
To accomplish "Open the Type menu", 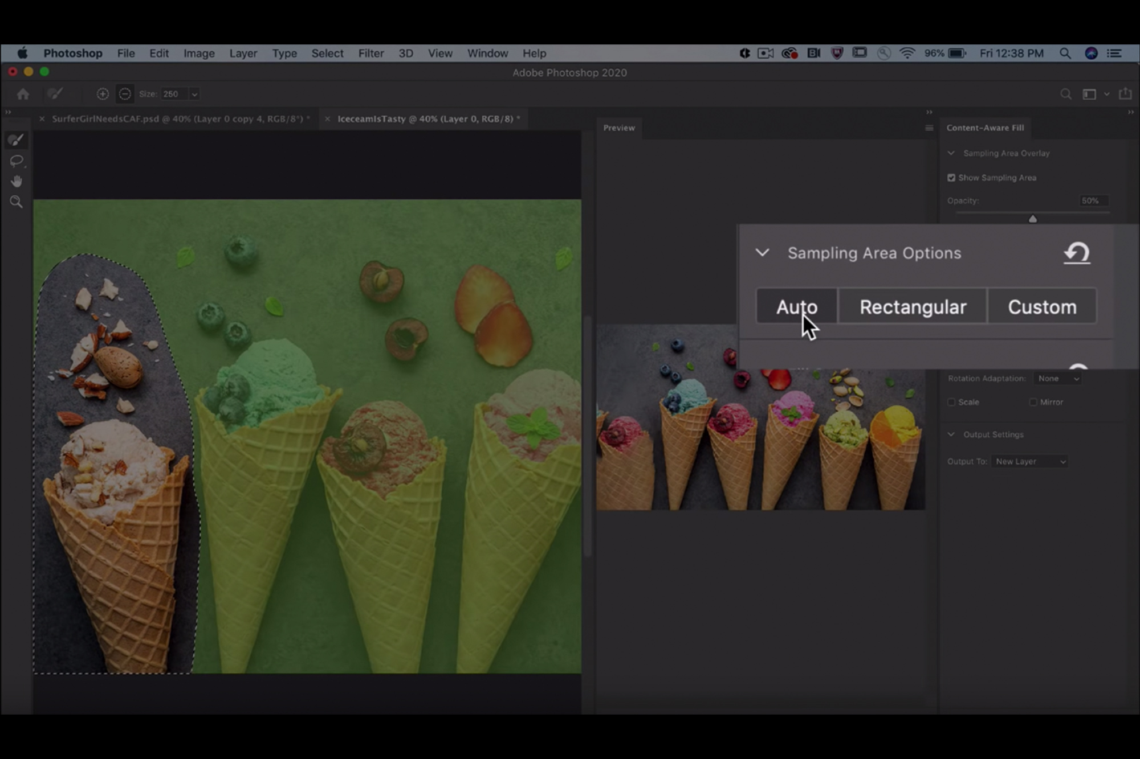I will pos(284,53).
